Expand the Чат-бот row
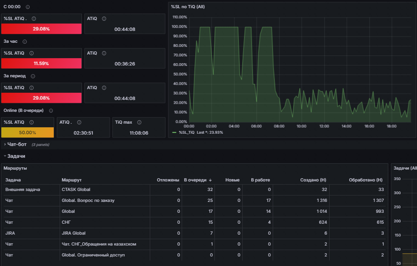Screen dimensions: 417x266 tap(17, 144)
